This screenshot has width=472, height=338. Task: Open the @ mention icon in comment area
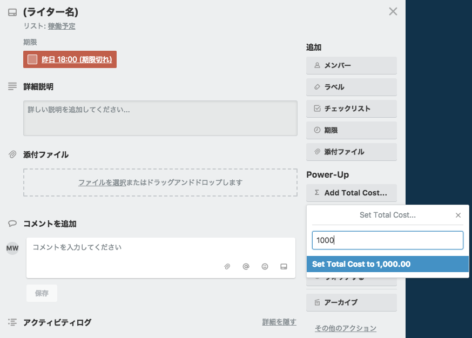246,266
